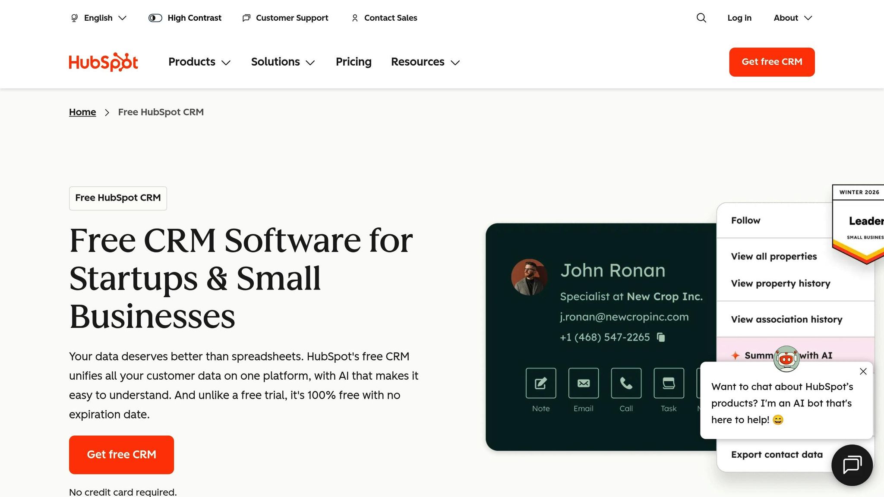Select the Email icon on the contact card
This screenshot has width=884, height=497.
[x=584, y=384]
